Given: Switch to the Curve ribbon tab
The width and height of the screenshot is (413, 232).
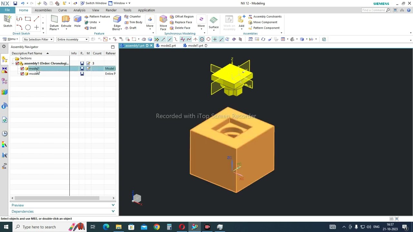Looking at the screenshot, I should (63, 10).
